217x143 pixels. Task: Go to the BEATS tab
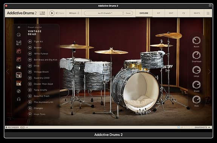197,13
